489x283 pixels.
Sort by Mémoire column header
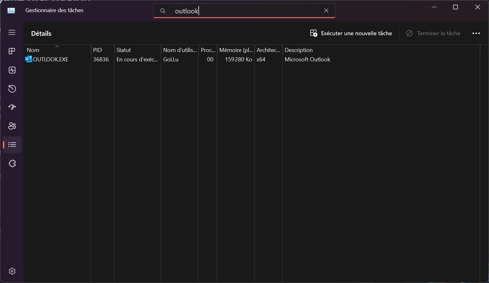coord(236,50)
